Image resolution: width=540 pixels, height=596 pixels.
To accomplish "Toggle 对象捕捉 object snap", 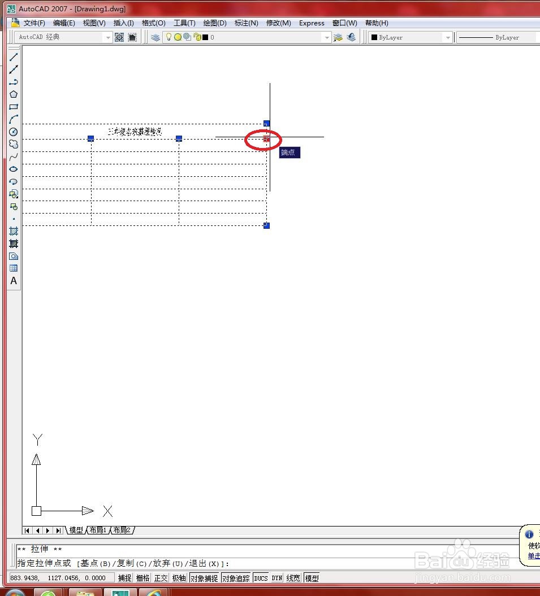I will point(204,578).
